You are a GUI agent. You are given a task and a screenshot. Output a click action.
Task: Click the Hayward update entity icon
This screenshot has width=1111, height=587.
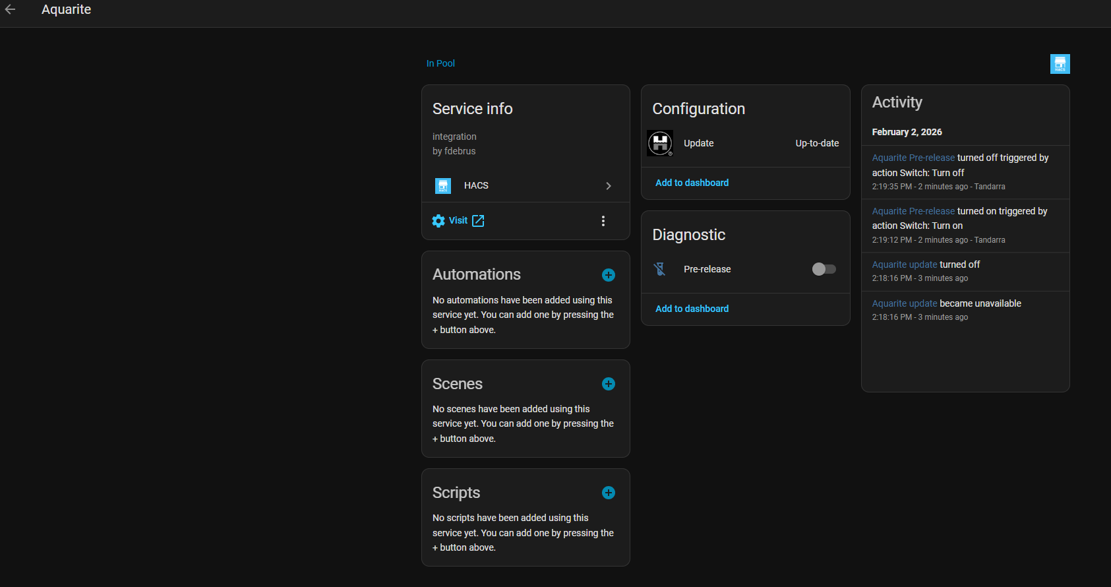[660, 143]
